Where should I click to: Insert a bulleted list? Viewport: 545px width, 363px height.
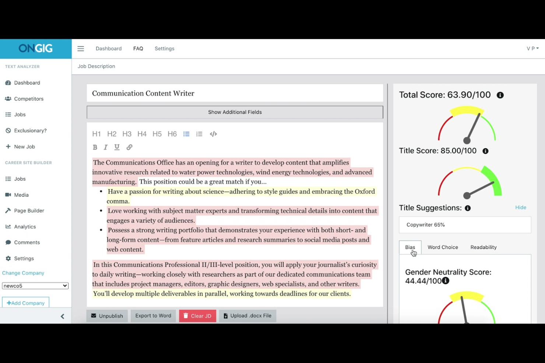[x=186, y=134]
